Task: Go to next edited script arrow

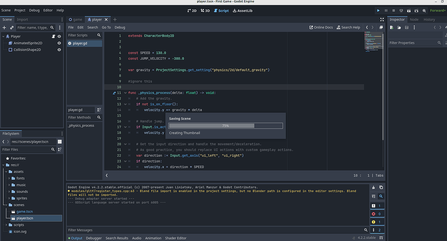Action: coord(372,28)
